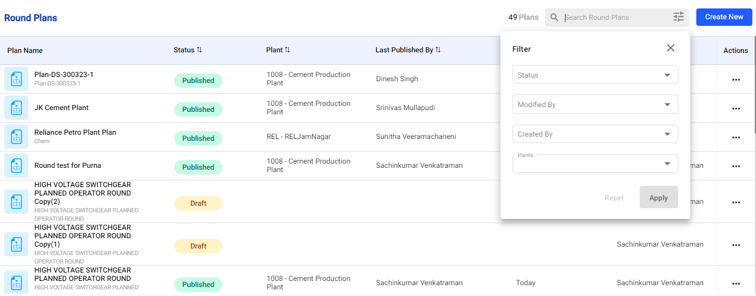Open the JK Cement Plant plan

tap(61, 108)
